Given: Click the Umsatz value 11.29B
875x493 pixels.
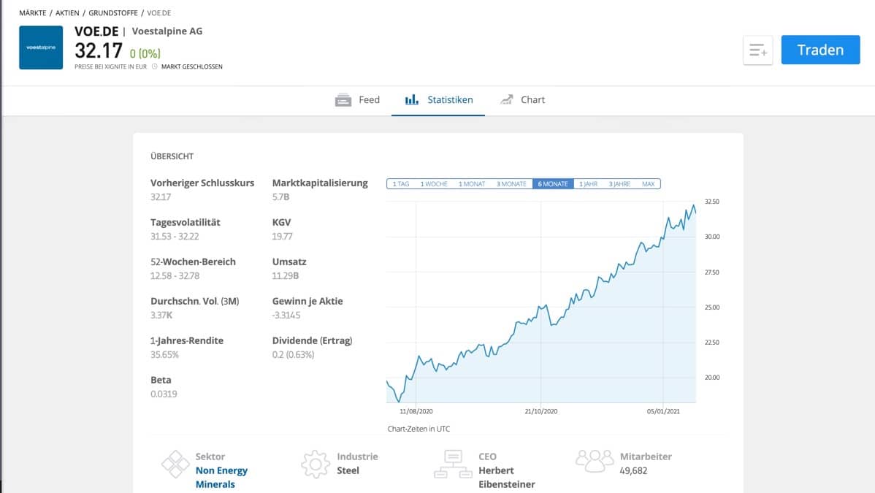Looking at the screenshot, I should point(286,276).
